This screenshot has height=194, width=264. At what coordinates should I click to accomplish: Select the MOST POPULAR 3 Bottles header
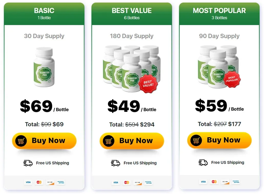point(219,13)
